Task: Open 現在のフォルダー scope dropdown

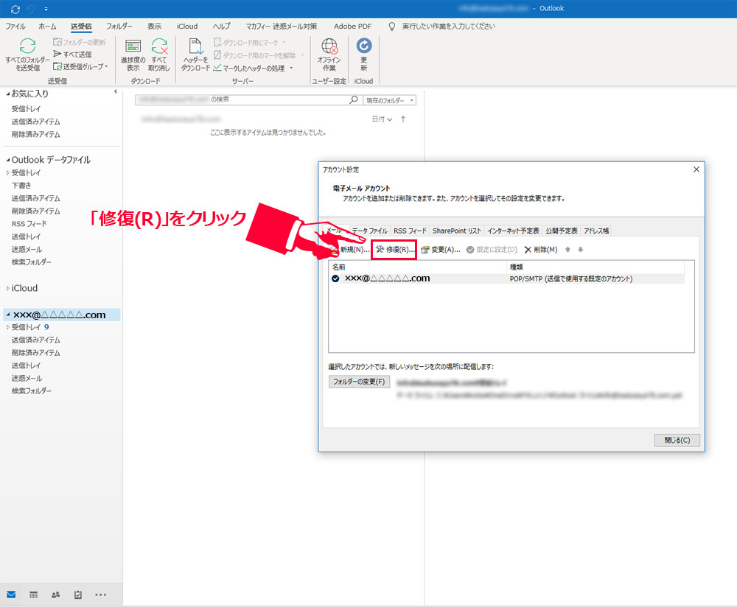Action: pos(389,100)
